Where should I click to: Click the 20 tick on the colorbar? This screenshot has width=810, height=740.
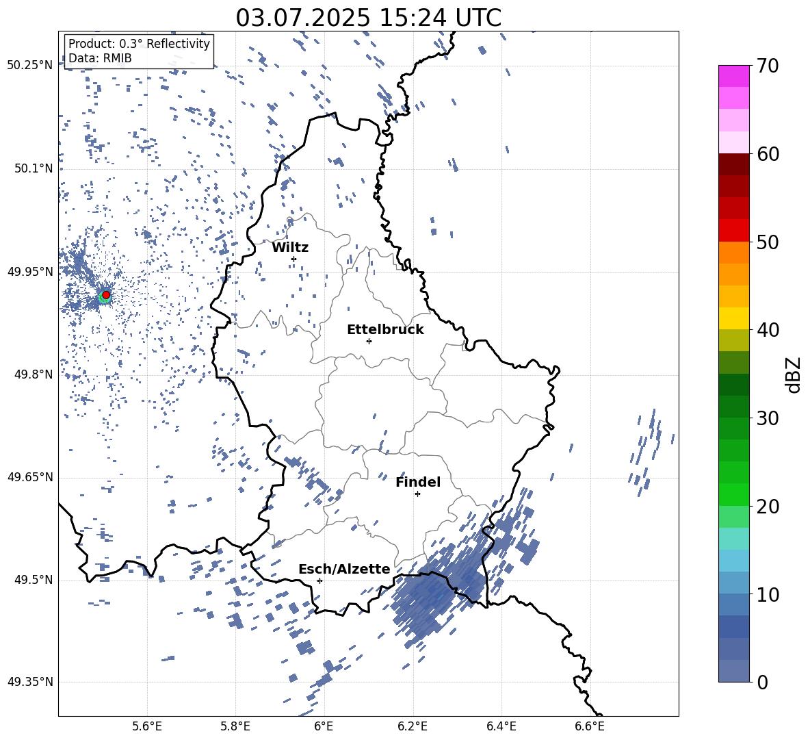[768, 506]
